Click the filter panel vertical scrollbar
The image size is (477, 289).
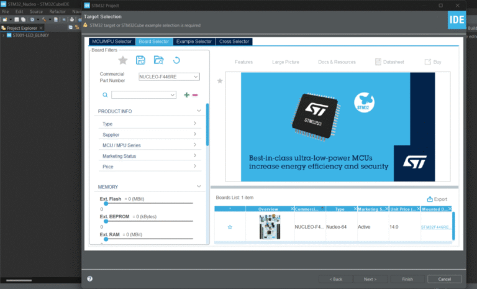pos(207,125)
